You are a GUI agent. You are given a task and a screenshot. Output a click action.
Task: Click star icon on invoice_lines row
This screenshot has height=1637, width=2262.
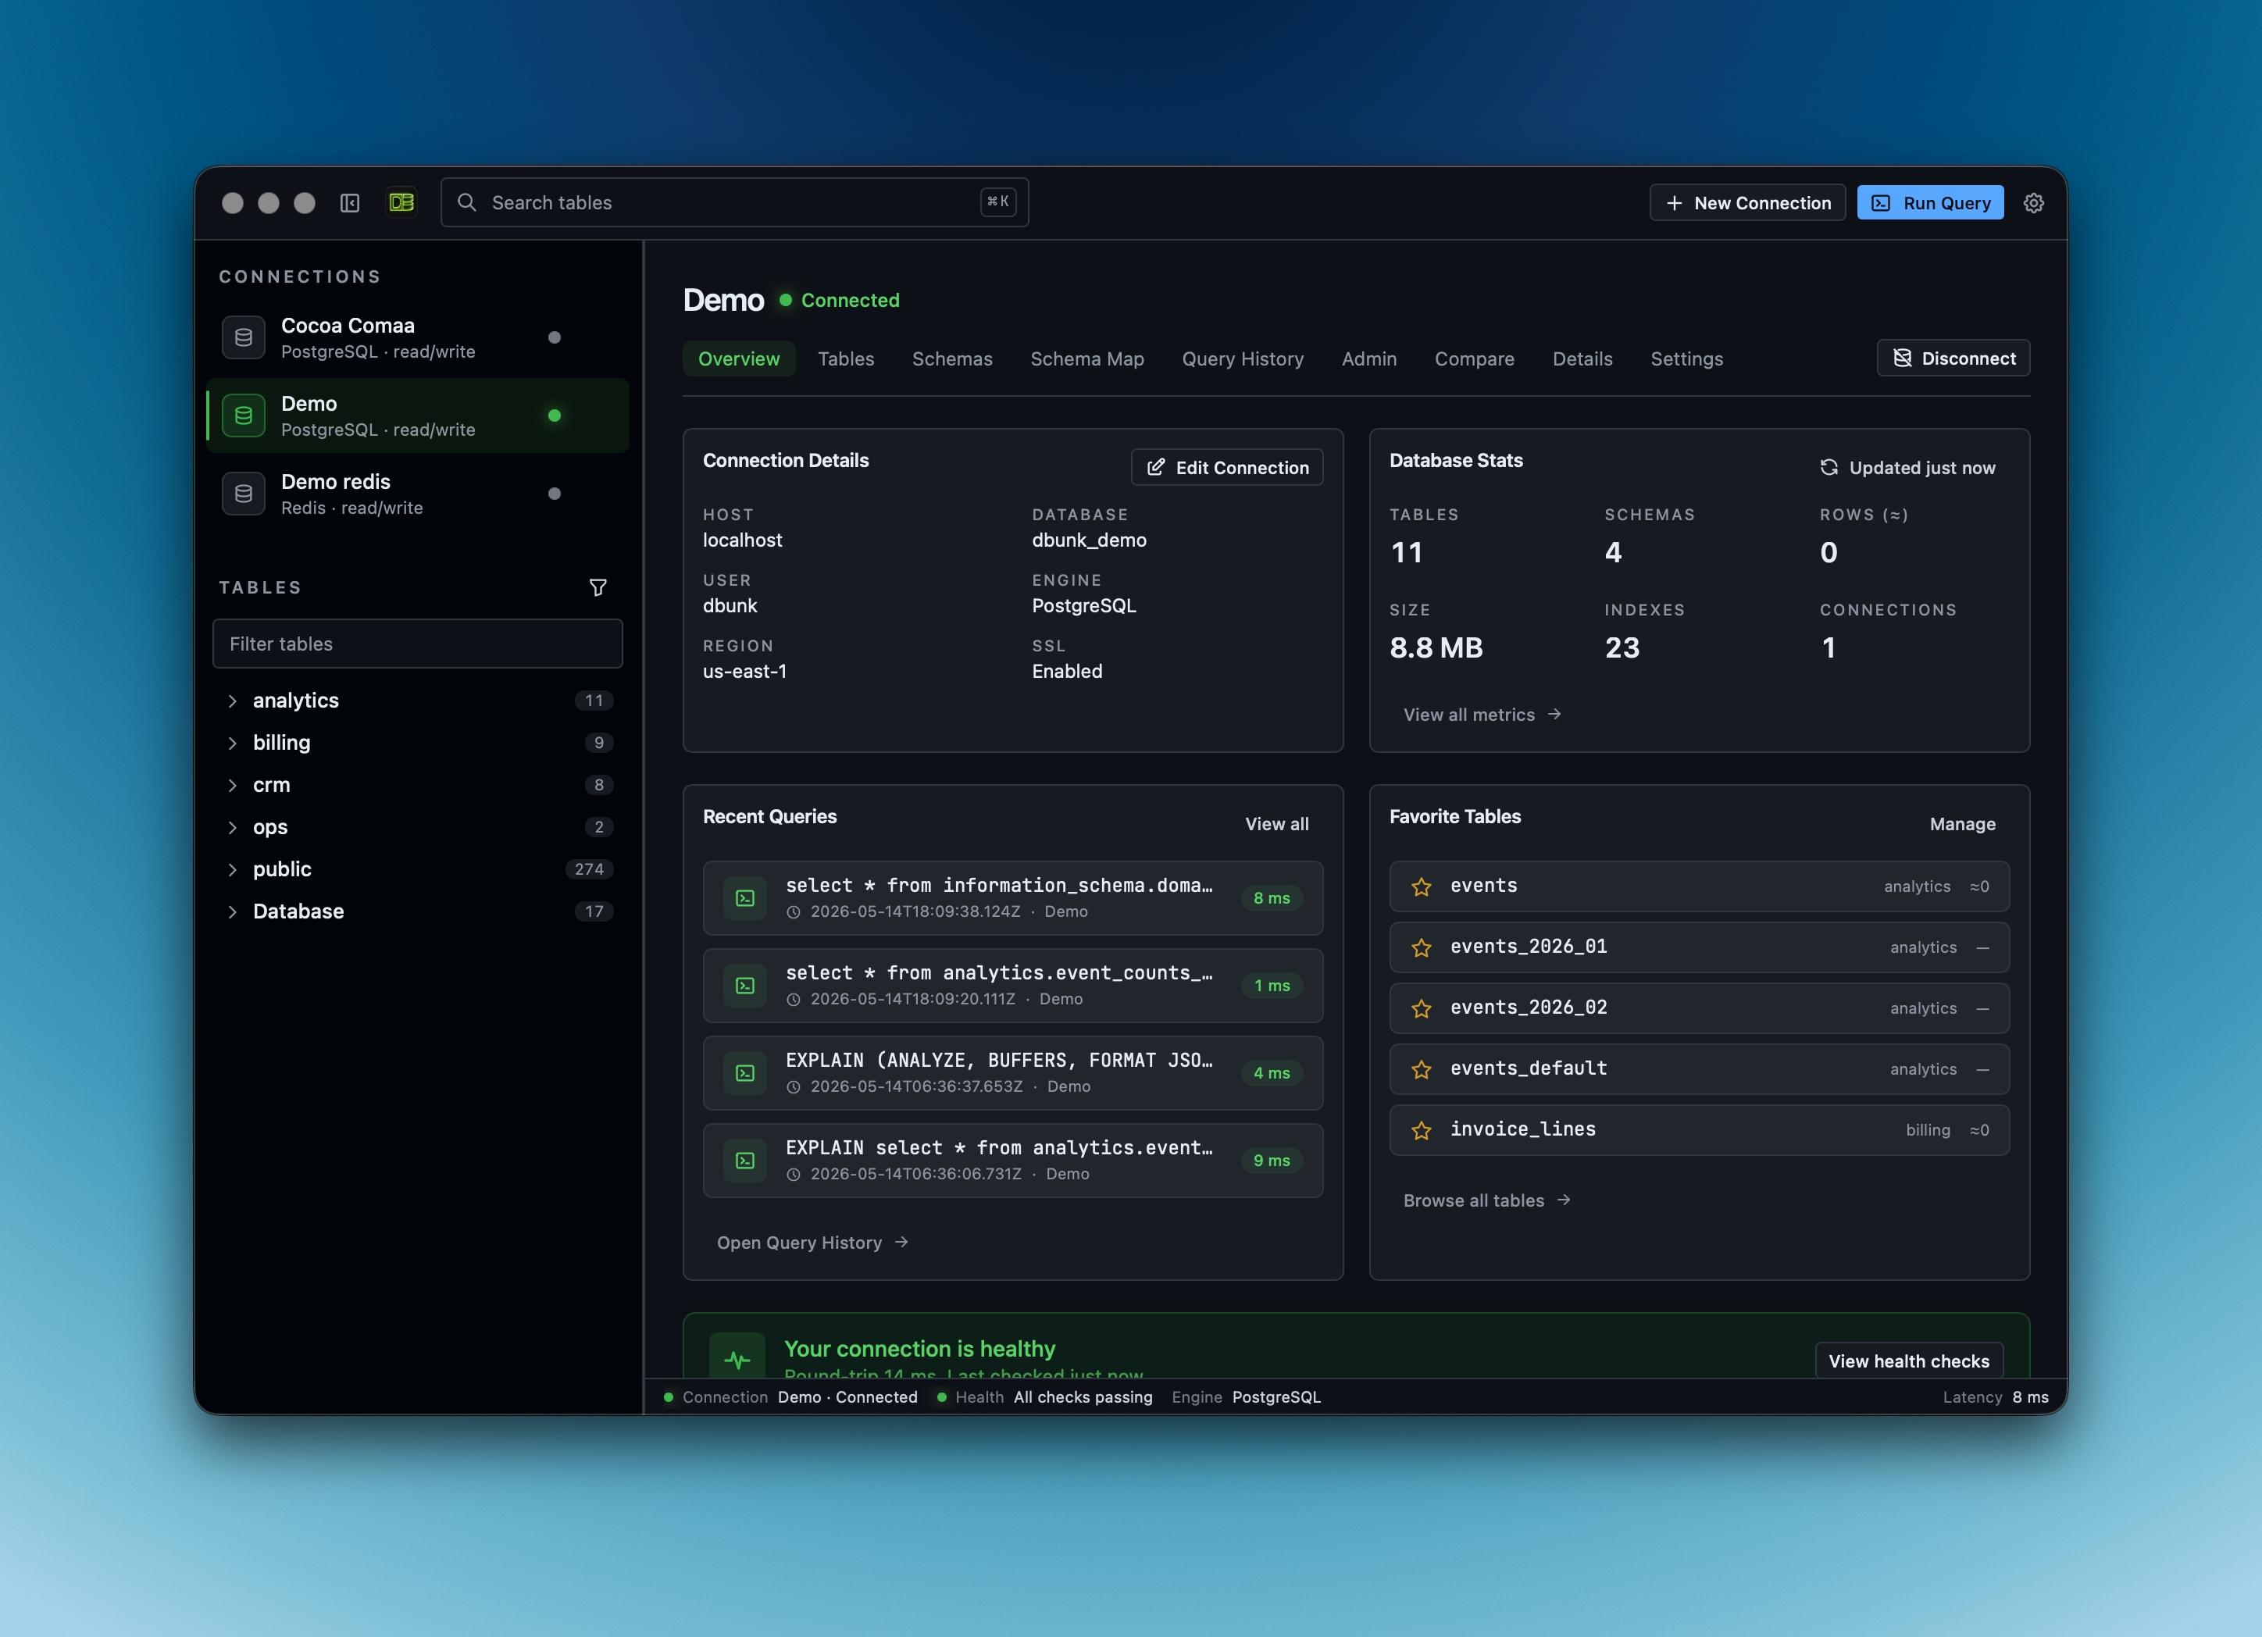[x=1422, y=1129]
